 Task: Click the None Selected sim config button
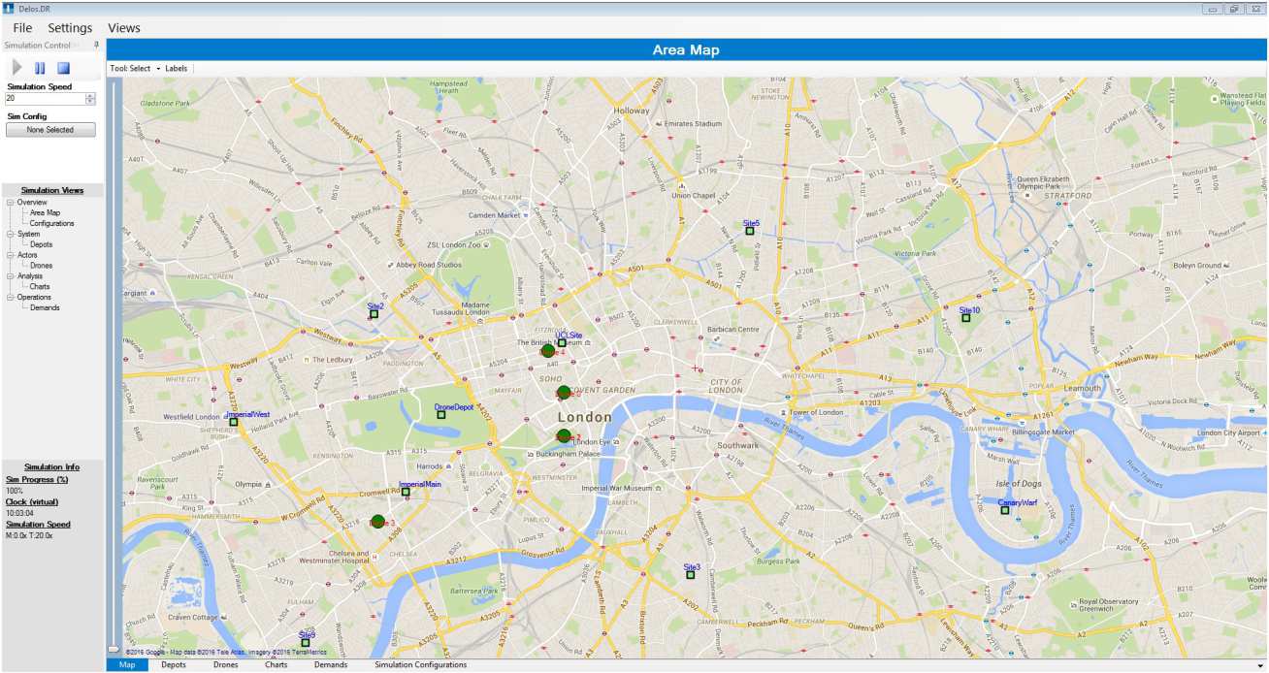50,130
